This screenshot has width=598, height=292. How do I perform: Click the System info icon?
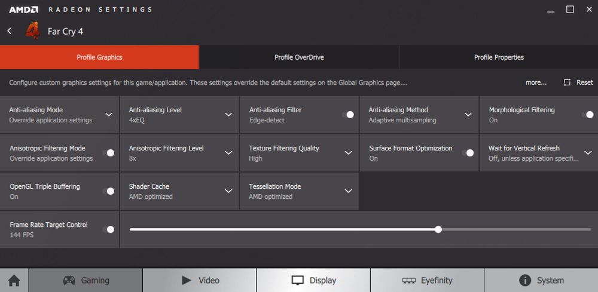click(525, 281)
